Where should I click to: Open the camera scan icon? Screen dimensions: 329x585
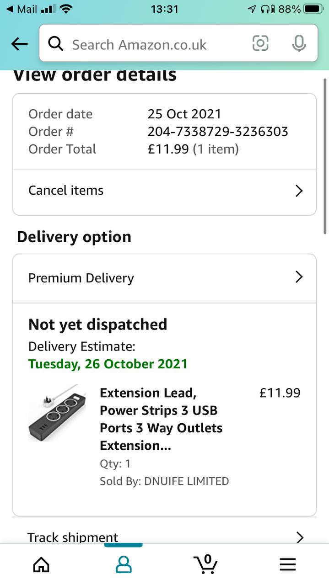(260, 43)
